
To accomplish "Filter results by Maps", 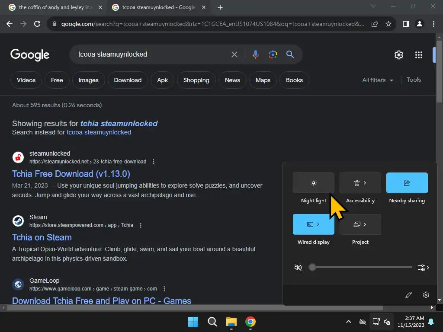I will click(x=263, y=80).
